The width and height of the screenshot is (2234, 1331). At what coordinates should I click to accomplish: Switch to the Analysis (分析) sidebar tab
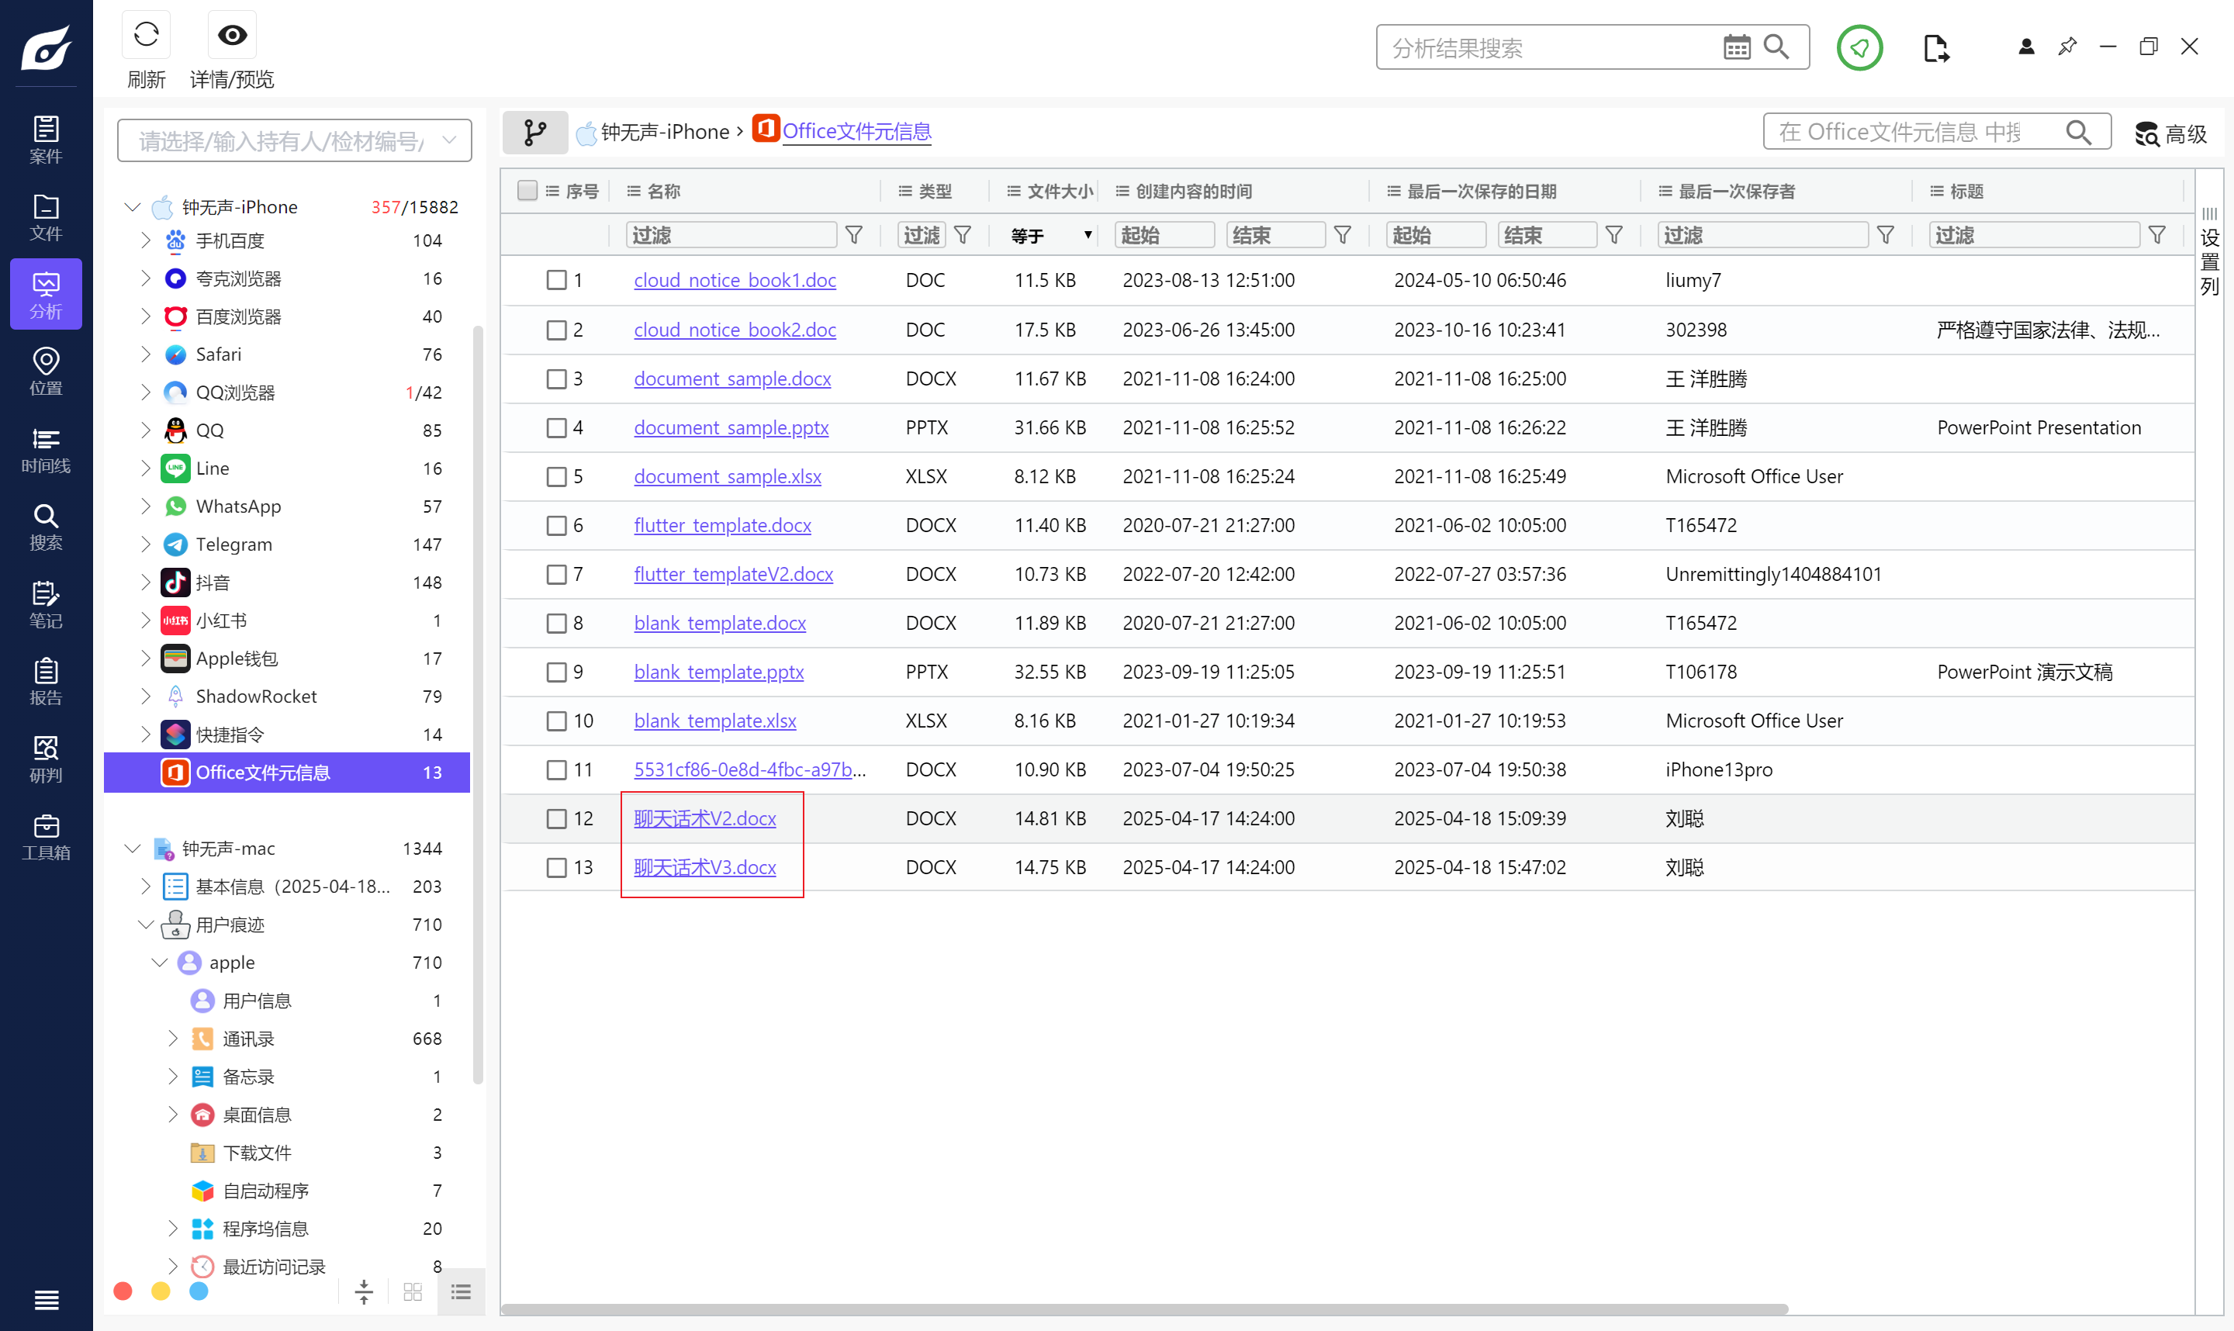coord(46,294)
